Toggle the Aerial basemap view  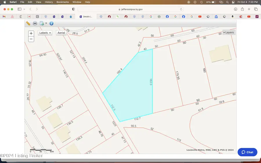click(x=61, y=33)
